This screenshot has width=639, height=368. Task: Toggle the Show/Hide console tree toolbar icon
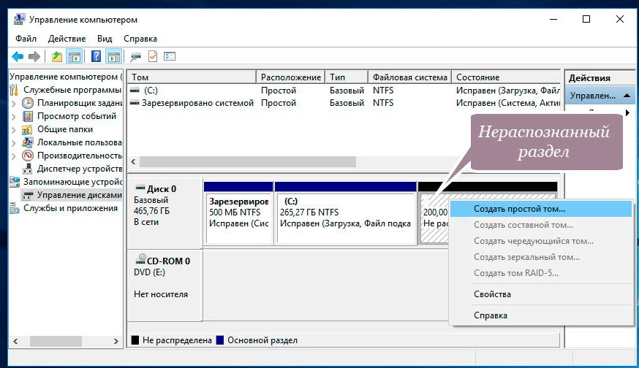(x=74, y=56)
